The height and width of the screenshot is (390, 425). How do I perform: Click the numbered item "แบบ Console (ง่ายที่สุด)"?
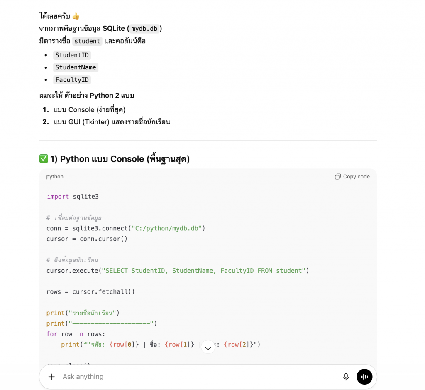(89, 110)
